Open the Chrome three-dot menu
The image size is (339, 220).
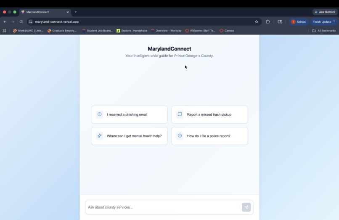[x=334, y=21]
